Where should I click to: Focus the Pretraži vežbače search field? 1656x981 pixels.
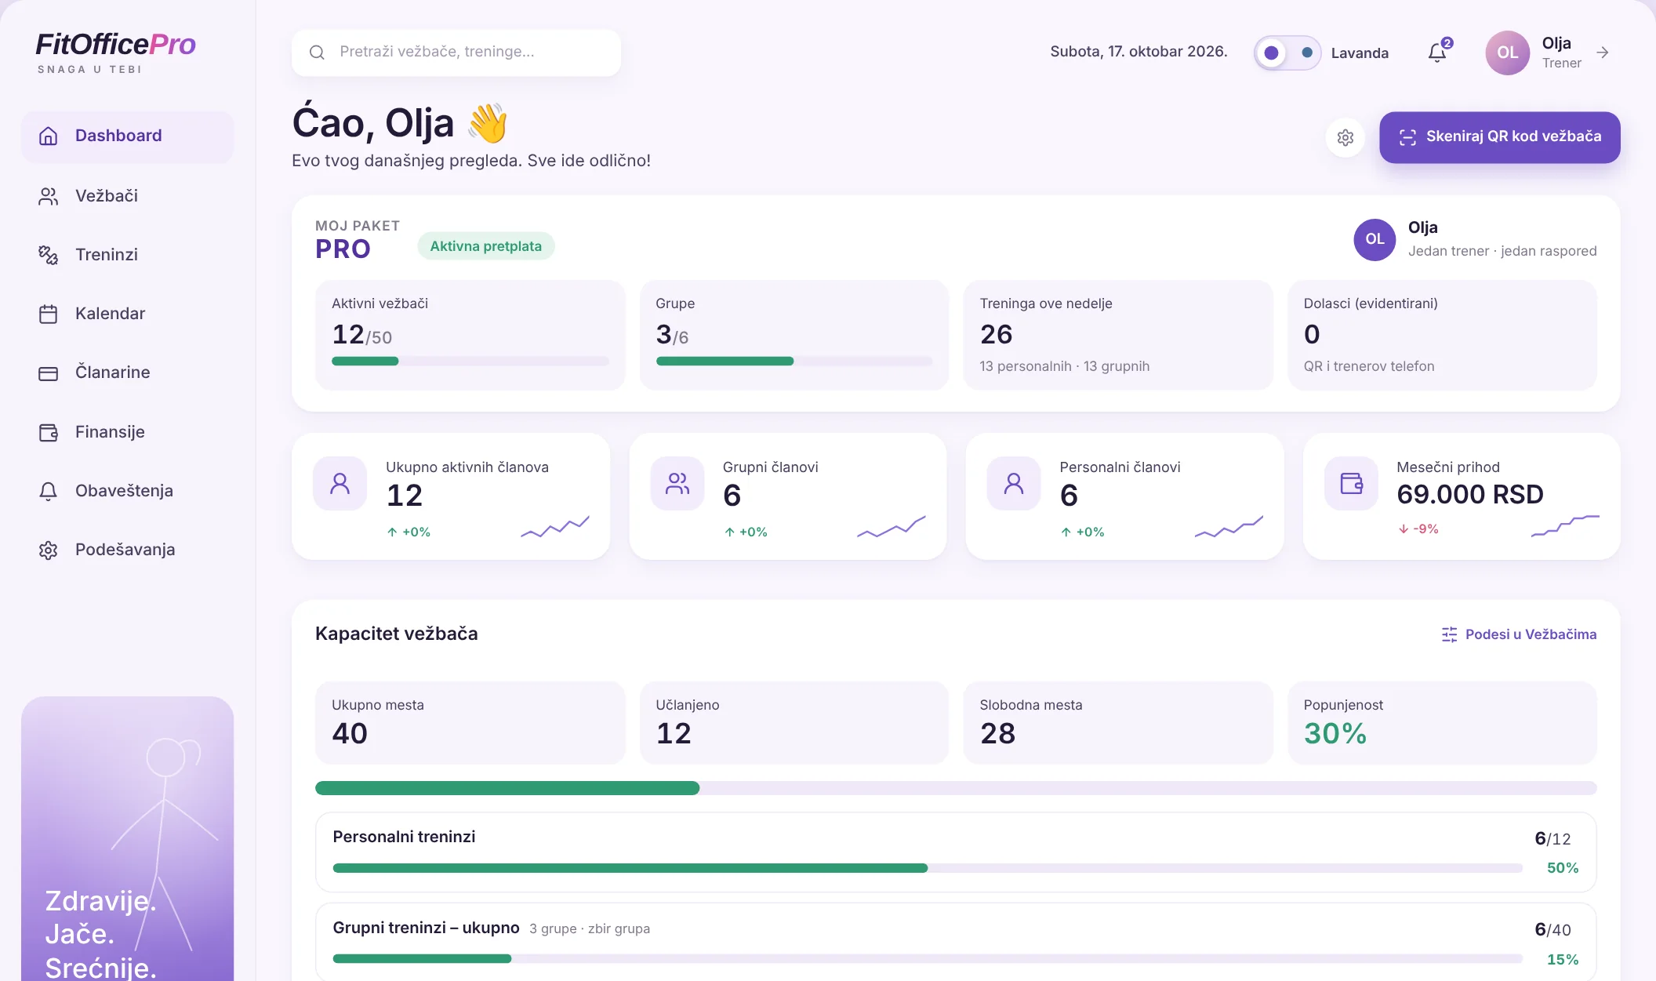[x=456, y=53]
